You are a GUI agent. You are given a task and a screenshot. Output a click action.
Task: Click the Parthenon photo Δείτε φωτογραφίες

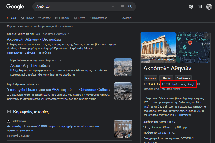(158, 47)
